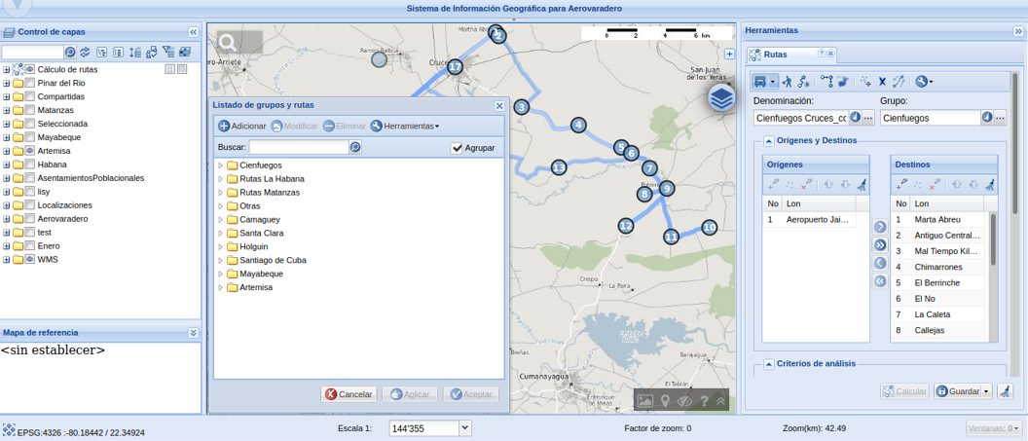
Task: Click the broom clear icon in Destinos toolbar
Action: click(x=992, y=184)
